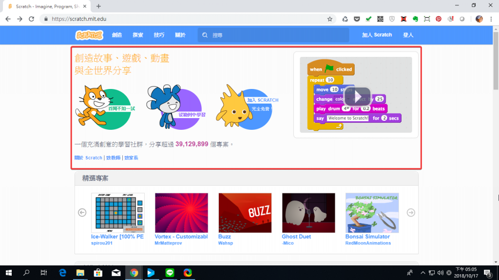The width and height of the screenshot is (499, 280).
Task: Click the page vertical scrollbar thumb
Action: click(x=496, y=60)
